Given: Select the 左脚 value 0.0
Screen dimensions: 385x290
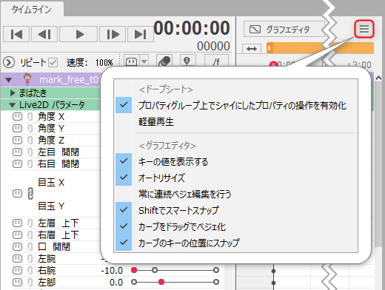Looking at the screenshot, I should 116,283.
